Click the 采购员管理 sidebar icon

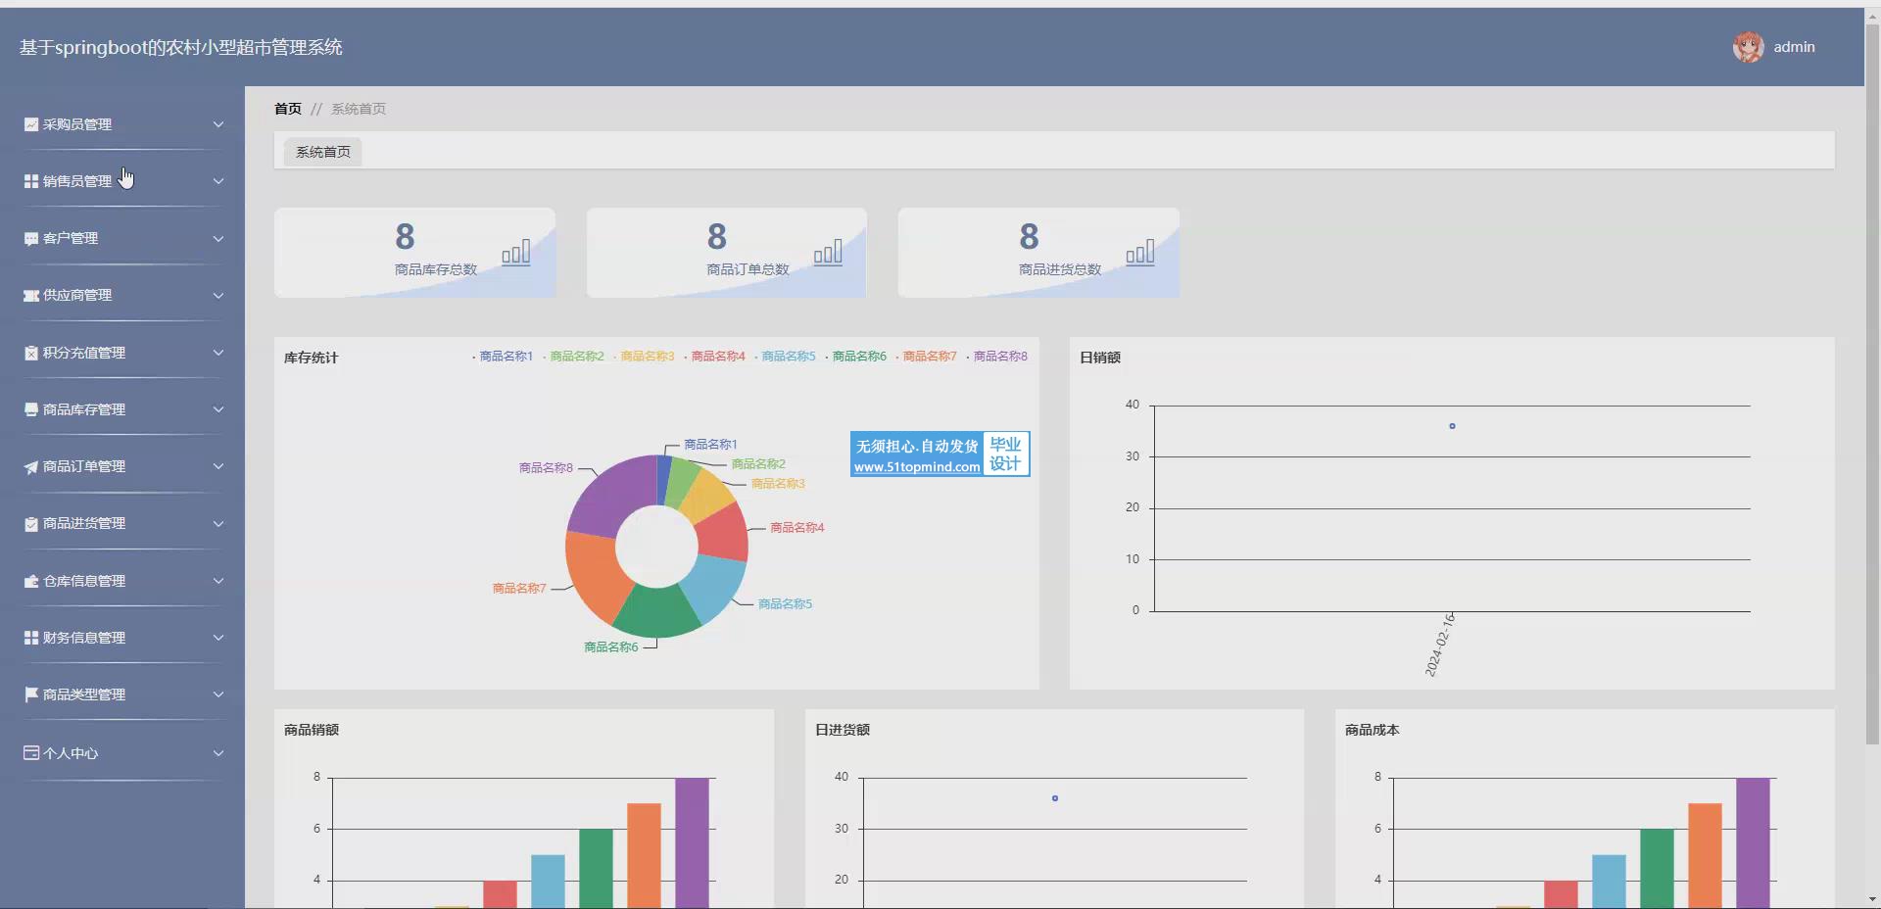[x=31, y=124]
